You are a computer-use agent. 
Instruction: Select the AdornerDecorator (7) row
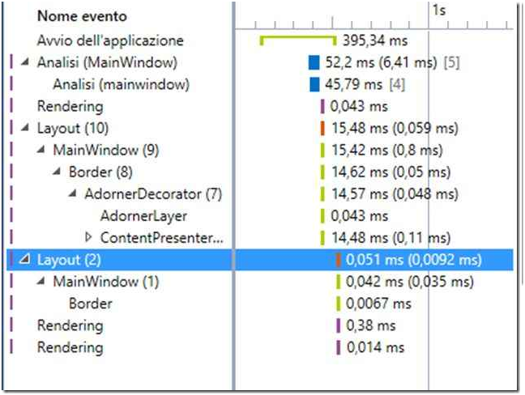(x=260, y=193)
